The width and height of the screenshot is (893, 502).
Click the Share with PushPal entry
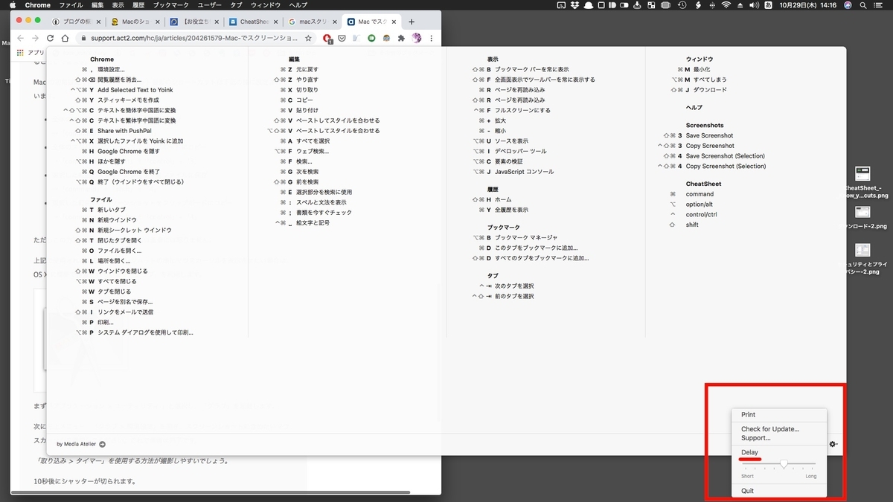tap(124, 131)
